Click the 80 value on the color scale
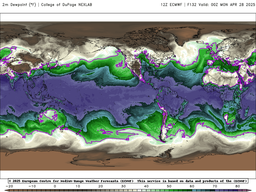Image resolution: width=256 pixels, height=192 pixels. coord(238,186)
